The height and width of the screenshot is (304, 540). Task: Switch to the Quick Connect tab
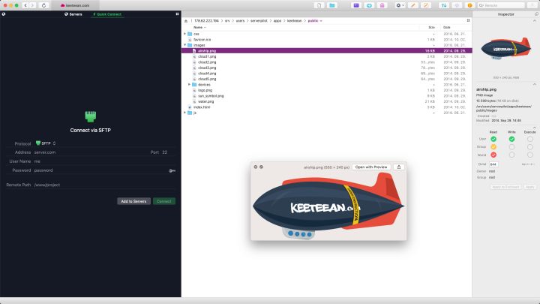pos(107,14)
